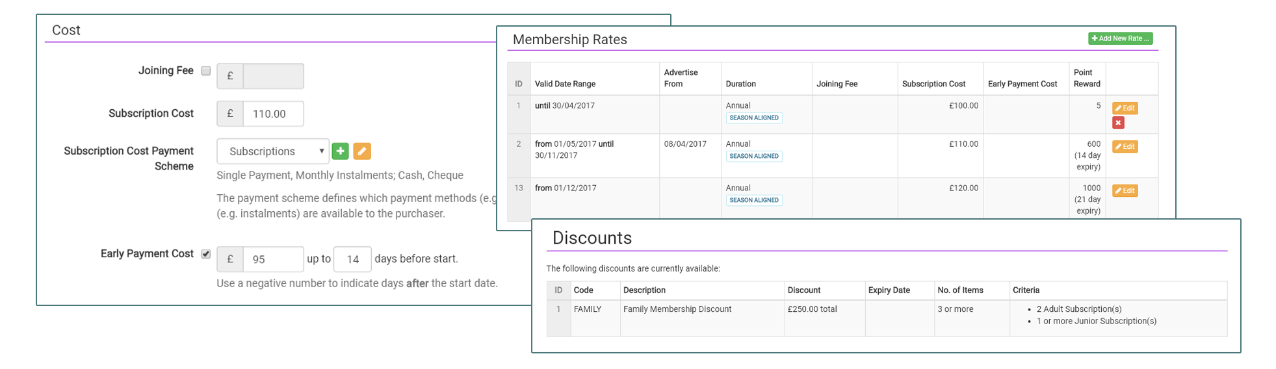Delete rate 1 with the red X icon

[1118, 123]
